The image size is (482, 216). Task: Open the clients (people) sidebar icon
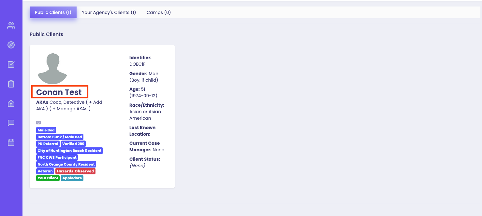tap(11, 25)
